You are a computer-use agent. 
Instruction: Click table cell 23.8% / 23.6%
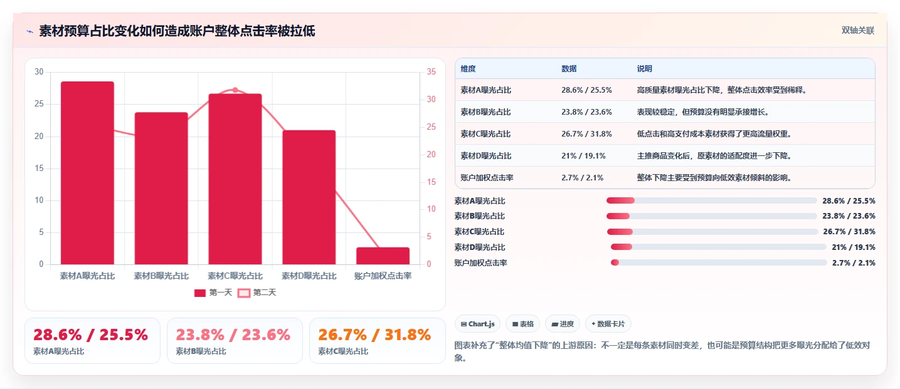point(586,112)
